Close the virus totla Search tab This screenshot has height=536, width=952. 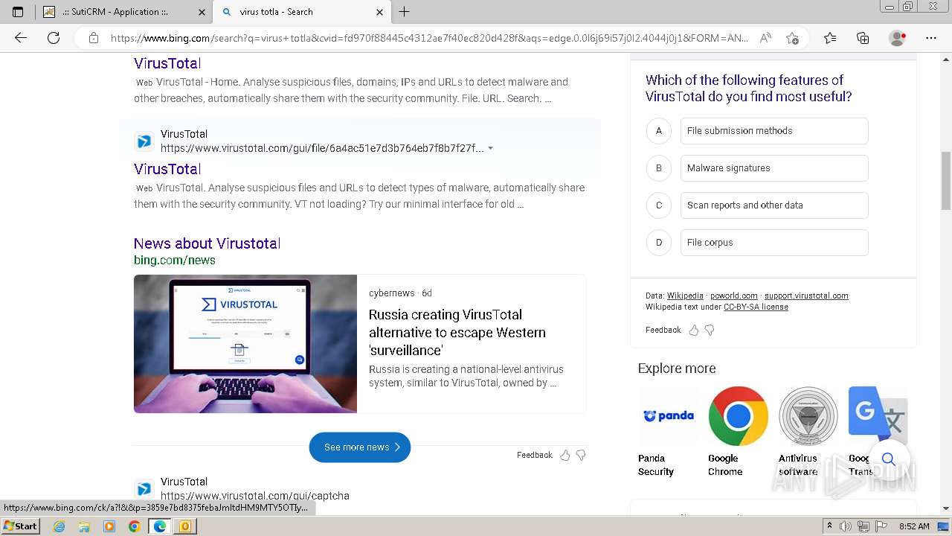379,12
